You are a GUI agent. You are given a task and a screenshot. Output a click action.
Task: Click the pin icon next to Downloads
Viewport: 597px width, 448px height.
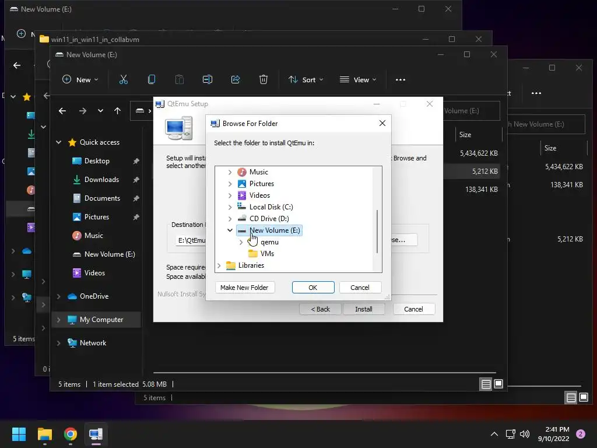point(136,180)
